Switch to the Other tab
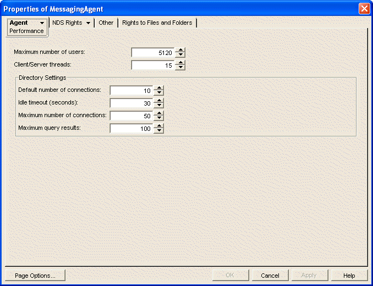The height and width of the screenshot is (286, 373). pos(106,23)
